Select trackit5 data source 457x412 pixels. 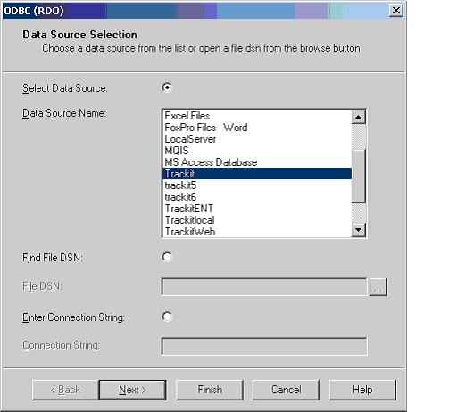(x=180, y=185)
